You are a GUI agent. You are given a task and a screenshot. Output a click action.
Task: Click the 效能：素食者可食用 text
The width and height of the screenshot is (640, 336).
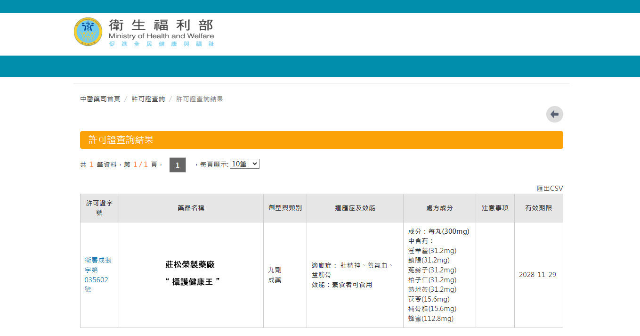(342, 285)
